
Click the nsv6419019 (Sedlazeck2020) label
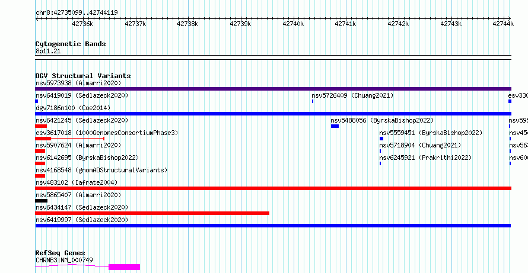(x=82, y=95)
